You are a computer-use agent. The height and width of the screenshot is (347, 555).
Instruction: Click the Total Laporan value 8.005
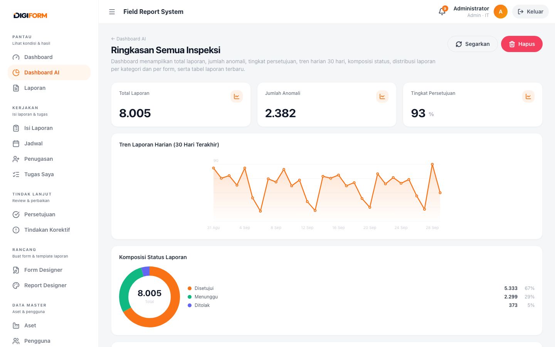[x=135, y=113]
